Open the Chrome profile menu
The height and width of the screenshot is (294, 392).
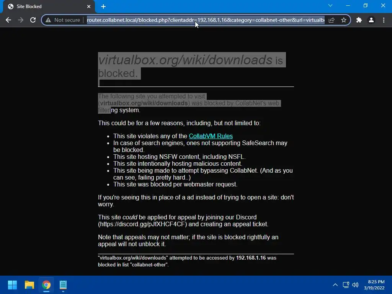(371, 20)
